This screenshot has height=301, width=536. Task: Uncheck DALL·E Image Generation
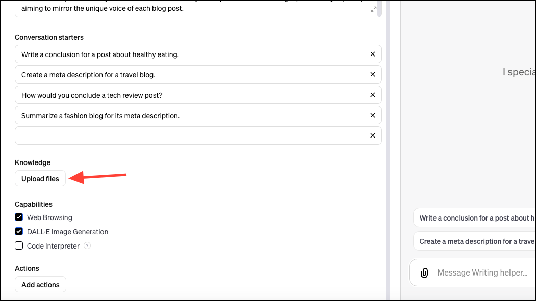(19, 232)
